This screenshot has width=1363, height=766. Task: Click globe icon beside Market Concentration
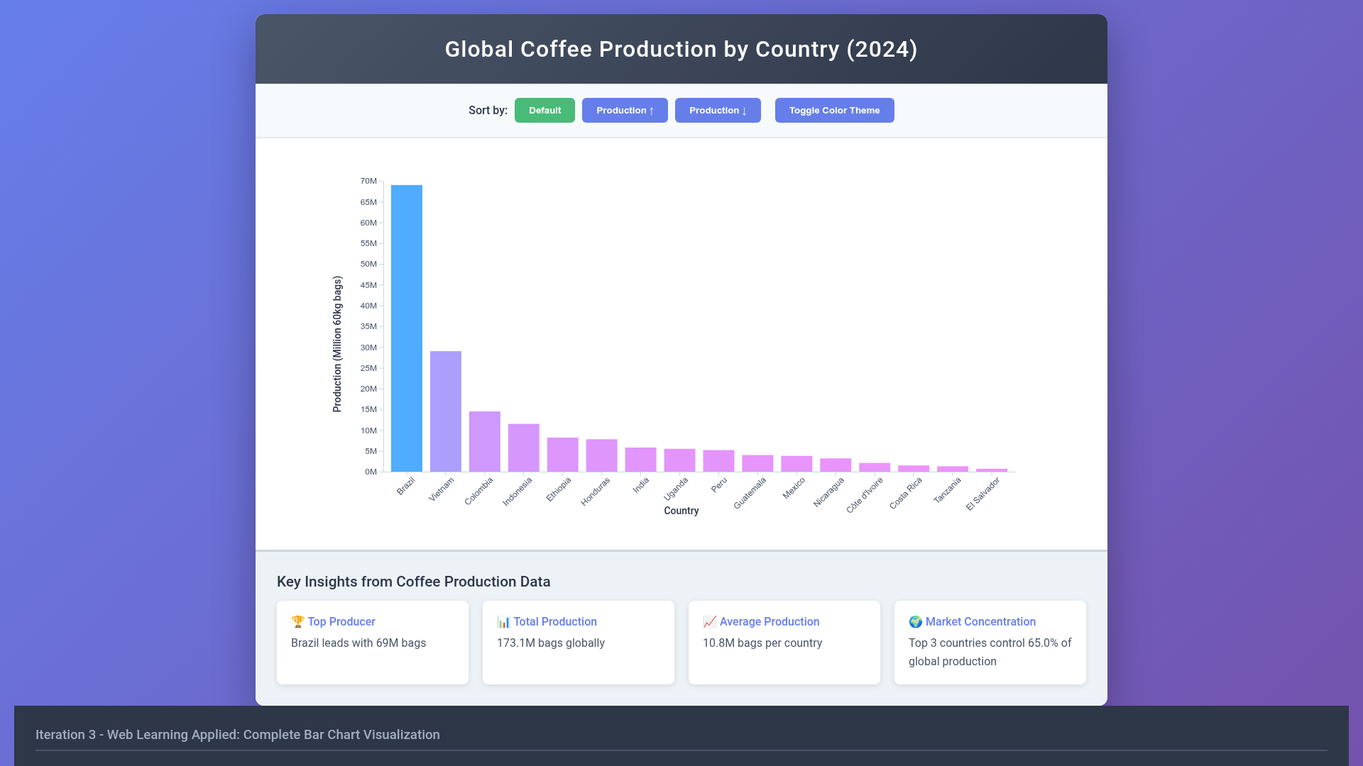[x=915, y=622]
